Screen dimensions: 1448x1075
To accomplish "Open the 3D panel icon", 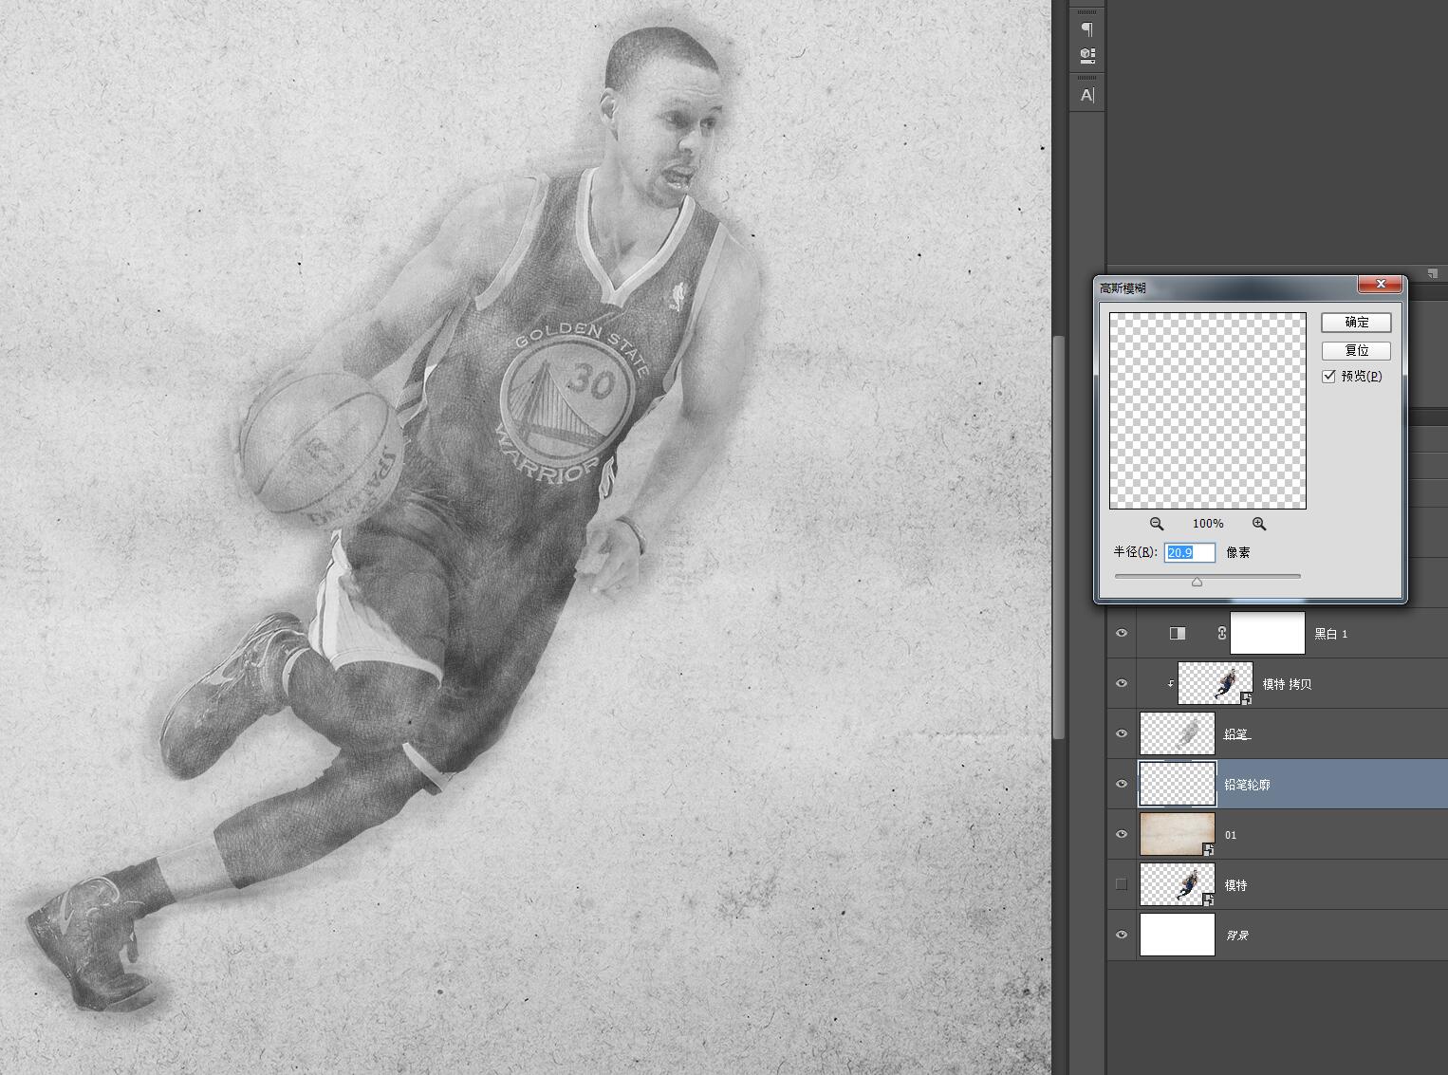I will (1087, 55).
